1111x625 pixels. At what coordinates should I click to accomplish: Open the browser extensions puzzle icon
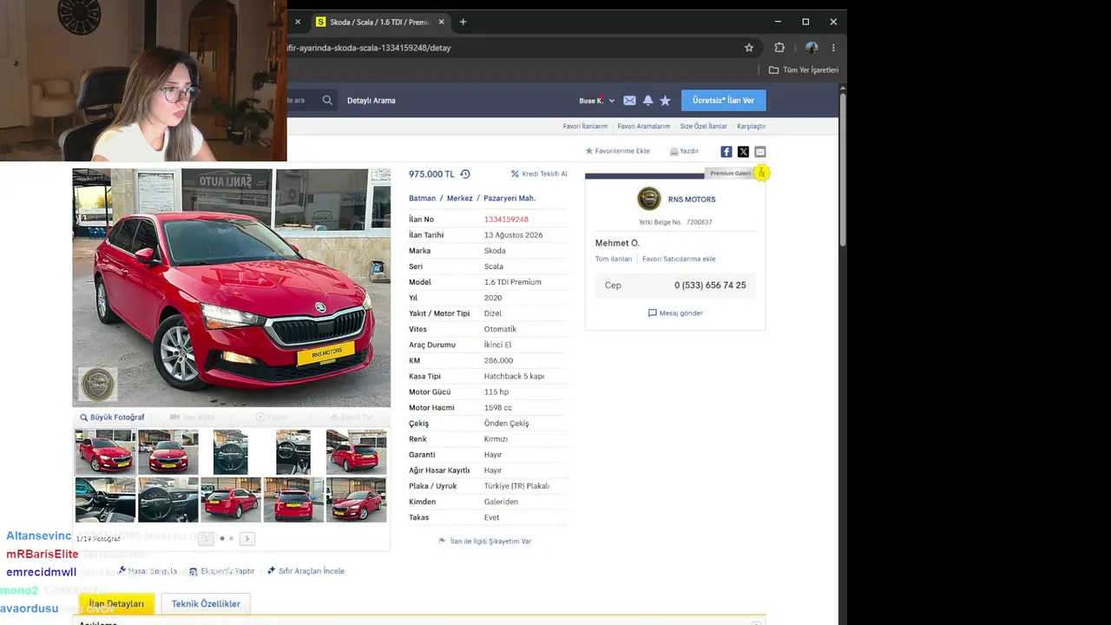779,48
